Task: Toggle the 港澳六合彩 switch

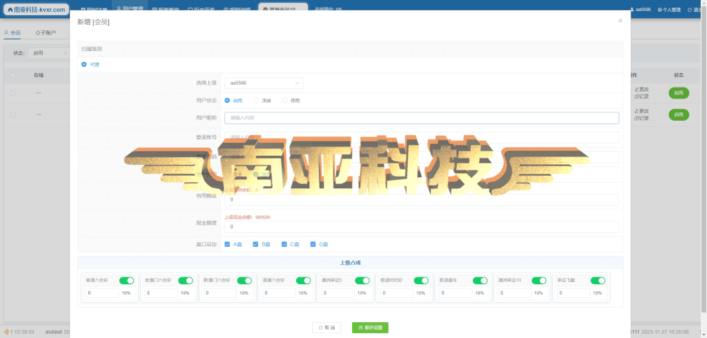Action: click(x=304, y=280)
